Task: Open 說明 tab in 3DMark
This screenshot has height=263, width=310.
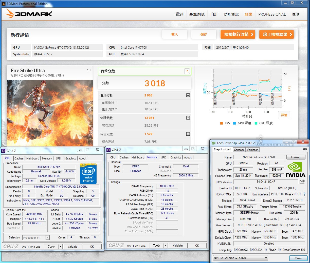Action: 296,14
